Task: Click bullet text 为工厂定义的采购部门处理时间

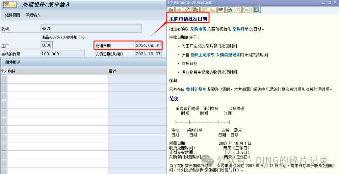Action: [209, 46]
